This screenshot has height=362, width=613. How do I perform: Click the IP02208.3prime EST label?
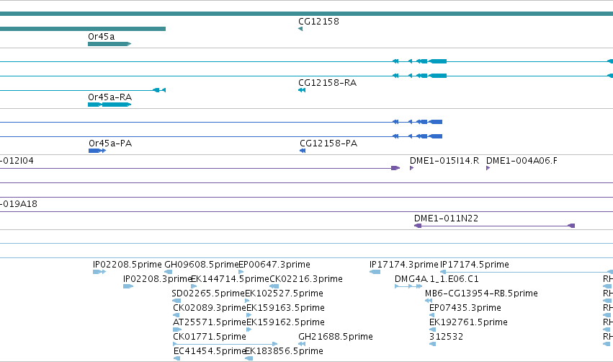point(157,279)
